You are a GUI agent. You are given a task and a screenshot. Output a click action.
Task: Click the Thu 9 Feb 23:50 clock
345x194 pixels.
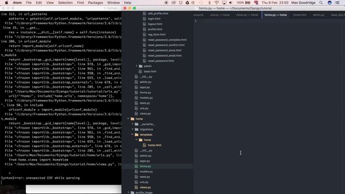275,3
